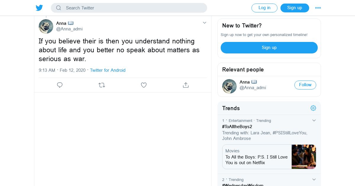Open the To All the Boys movie thumbnail
355x186 pixels.
304,157
